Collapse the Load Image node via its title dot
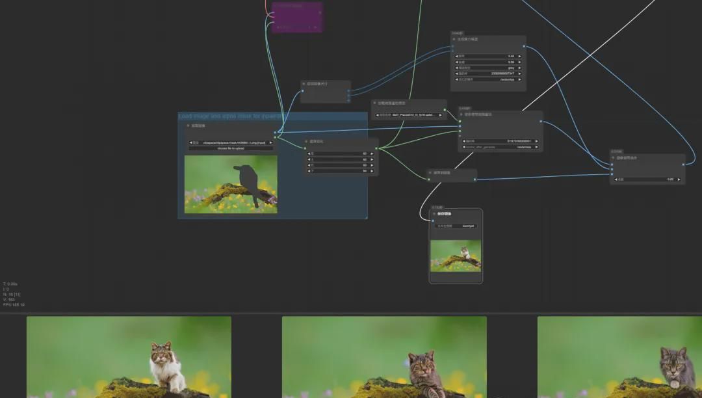This screenshot has width=702, height=398. [x=188, y=125]
